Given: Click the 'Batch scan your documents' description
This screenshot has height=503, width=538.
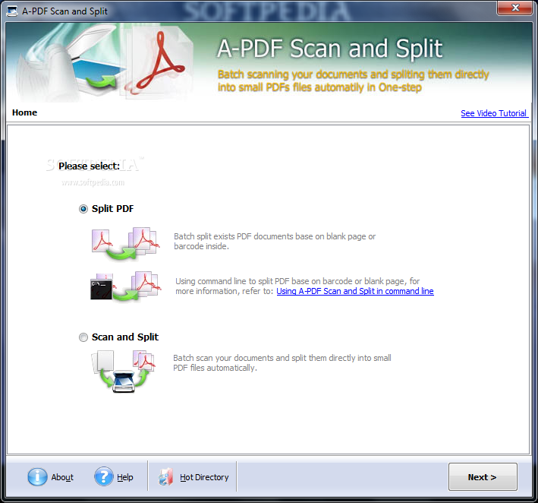Looking at the screenshot, I should coord(282,363).
